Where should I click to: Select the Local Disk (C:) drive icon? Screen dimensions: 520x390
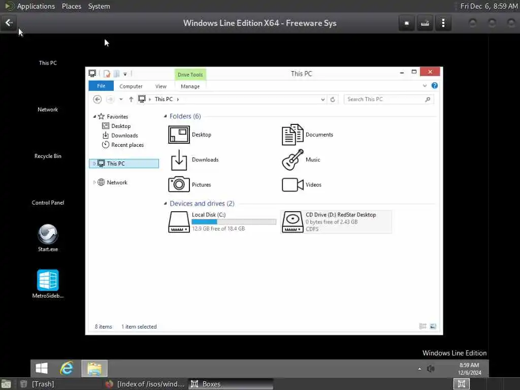point(179,222)
